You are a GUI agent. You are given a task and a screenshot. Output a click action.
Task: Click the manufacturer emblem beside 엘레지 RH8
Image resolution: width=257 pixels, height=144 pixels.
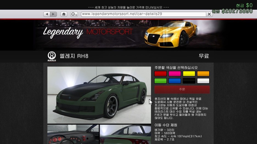click(x=52, y=56)
